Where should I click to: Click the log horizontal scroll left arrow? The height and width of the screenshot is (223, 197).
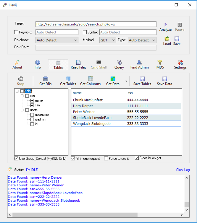tap(10, 215)
